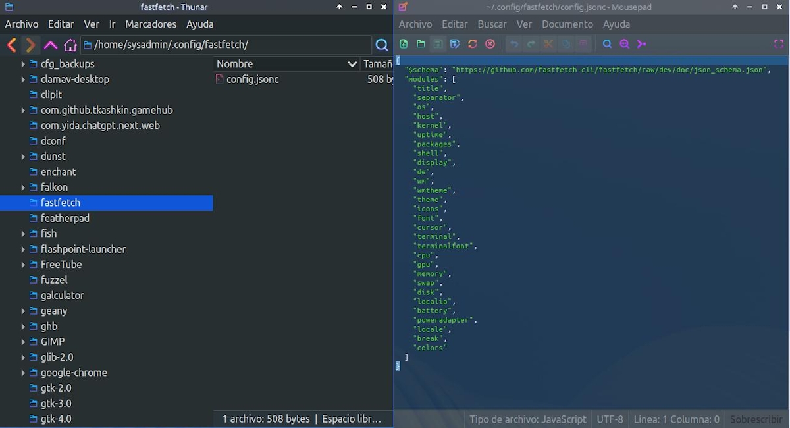Click the New document icon in Mousepad

tap(404, 44)
